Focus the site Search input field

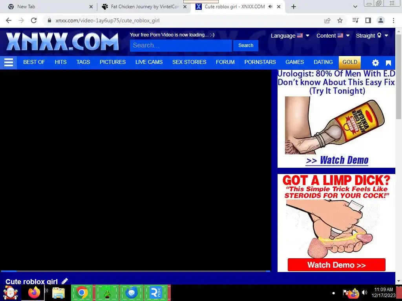click(181, 45)
